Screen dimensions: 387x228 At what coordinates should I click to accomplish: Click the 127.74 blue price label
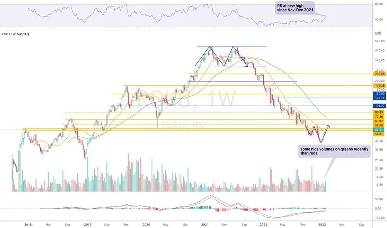[x=380, y=98]
